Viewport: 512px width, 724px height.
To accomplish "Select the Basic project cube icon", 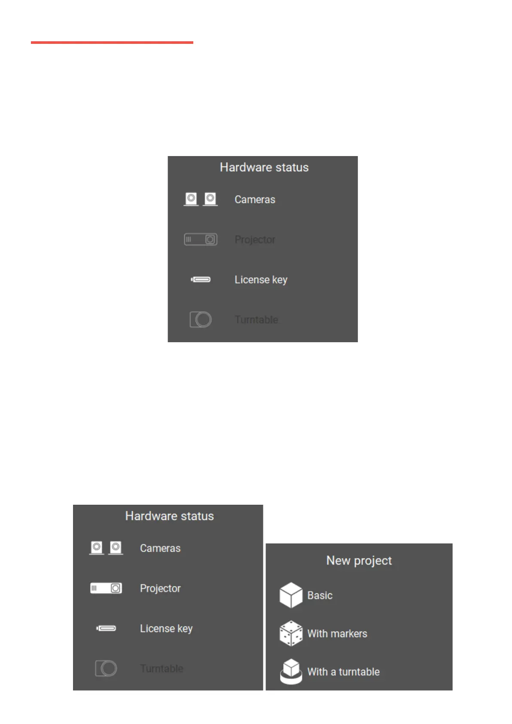I will coord(291,595).
